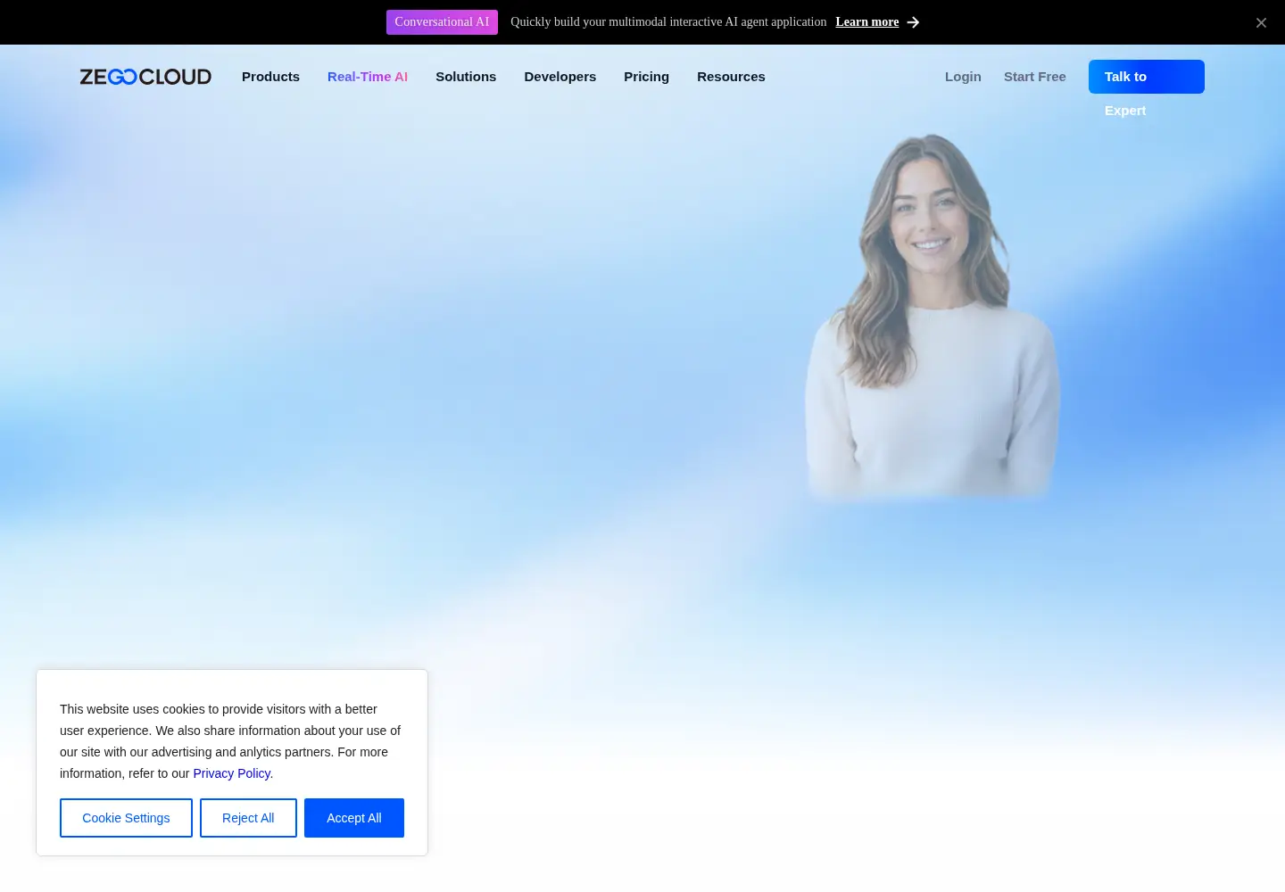Open Cookie Settings
The height and width of the screenshot is (892, 1285).
pyautogui.click(x=126, y=818)
